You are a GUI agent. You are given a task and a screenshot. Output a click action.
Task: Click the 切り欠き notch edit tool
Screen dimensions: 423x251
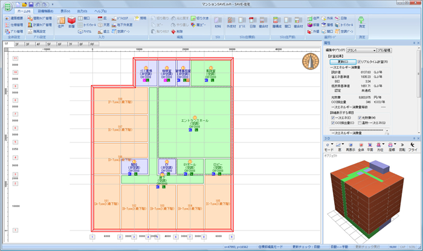(x=200, y=18)
